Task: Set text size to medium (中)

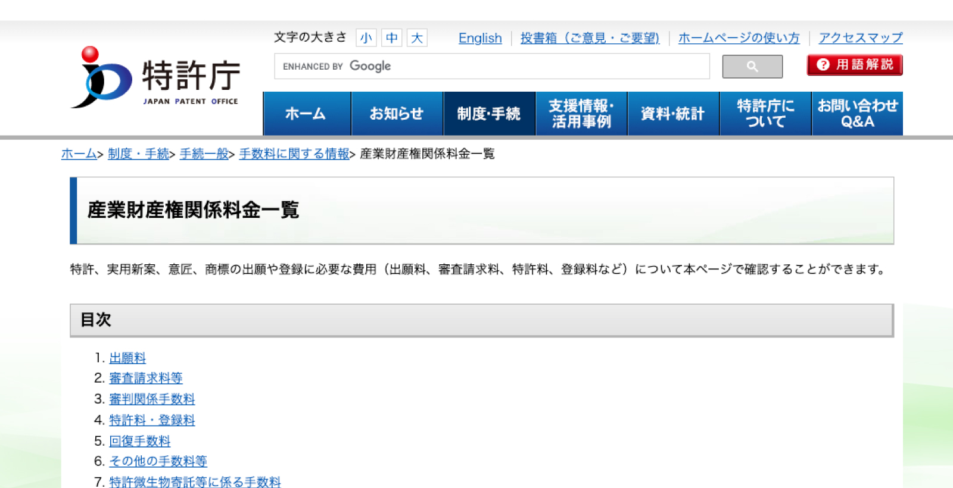Action: 391,38
